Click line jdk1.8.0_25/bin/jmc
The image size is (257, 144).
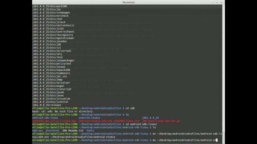point(47,10)
